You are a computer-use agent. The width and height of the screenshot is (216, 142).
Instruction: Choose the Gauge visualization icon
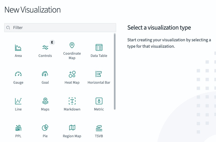click(x=18, y=74)
